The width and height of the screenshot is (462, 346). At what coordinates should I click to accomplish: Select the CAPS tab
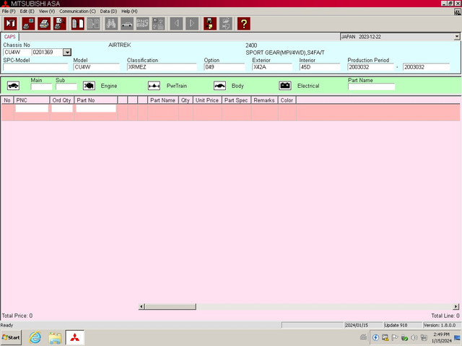click(9, 37)
